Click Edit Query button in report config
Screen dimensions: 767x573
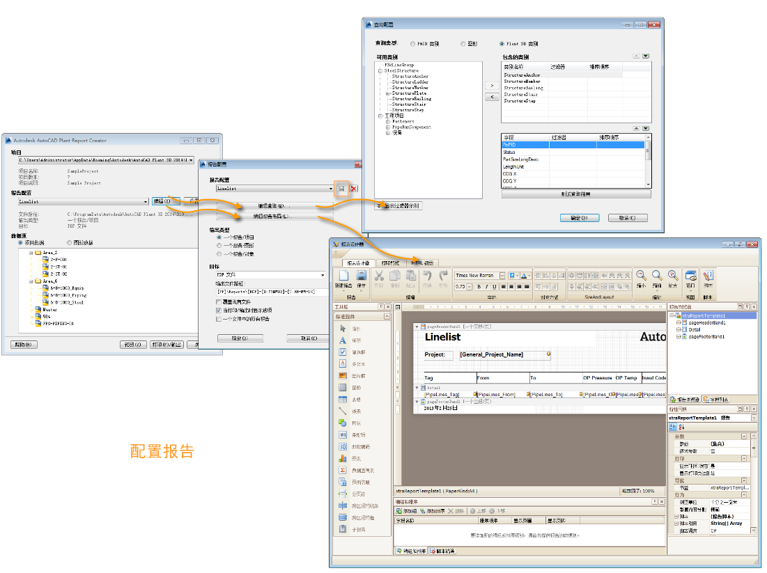coord(275,206)
